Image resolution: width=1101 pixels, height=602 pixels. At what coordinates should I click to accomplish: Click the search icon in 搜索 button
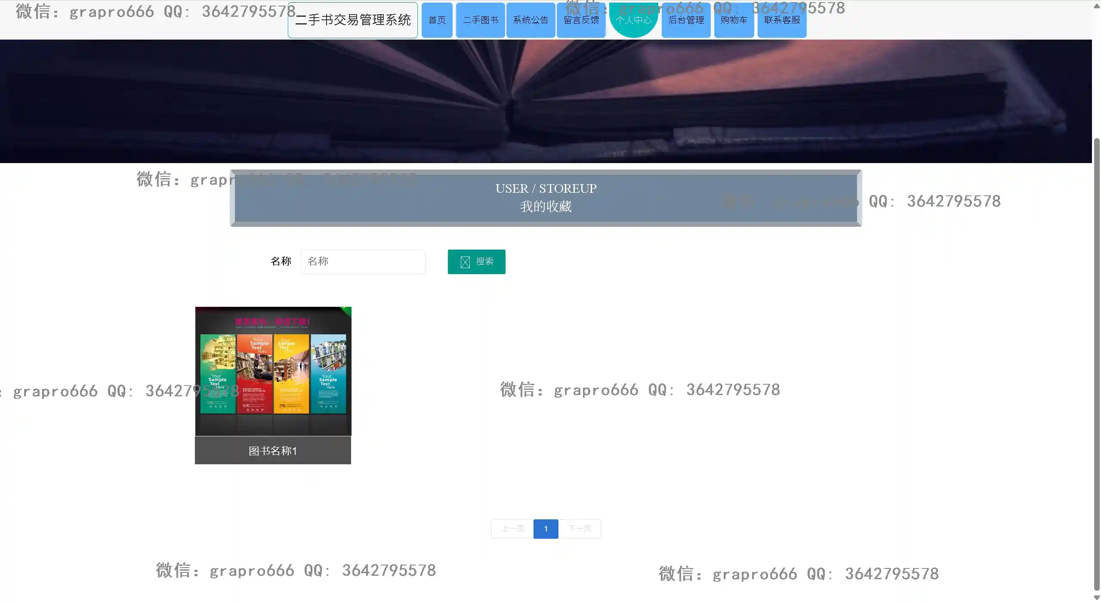(x=465, y=262)
